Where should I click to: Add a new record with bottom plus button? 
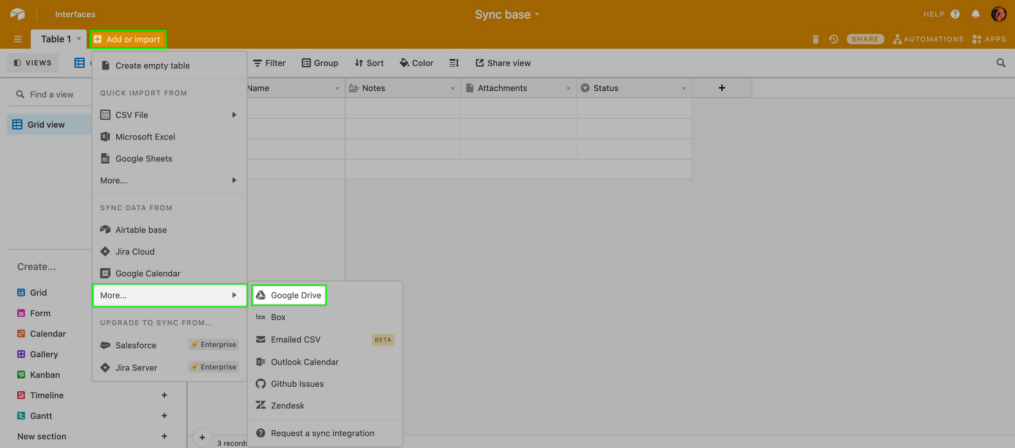click(202, 437)
